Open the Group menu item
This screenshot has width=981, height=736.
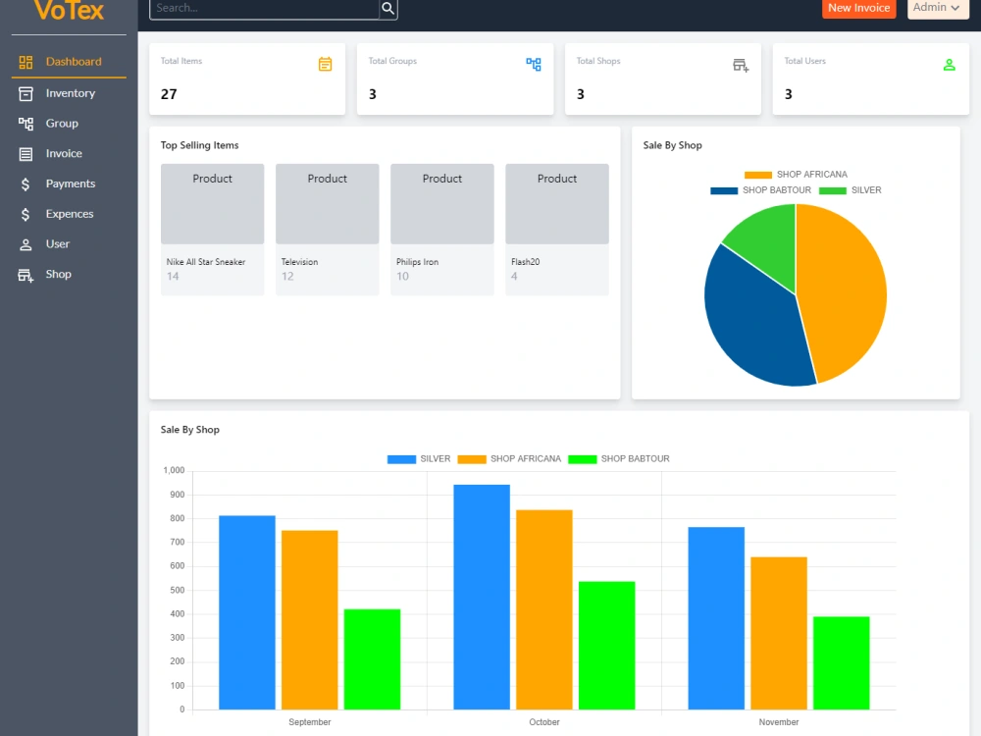tap(69, 124)
